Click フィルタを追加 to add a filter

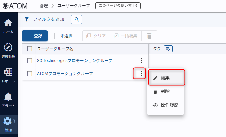coord(44,19)
